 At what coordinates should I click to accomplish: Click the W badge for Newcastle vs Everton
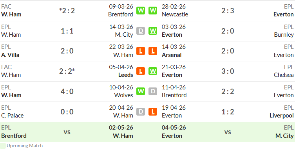click(x=153, y=11)
